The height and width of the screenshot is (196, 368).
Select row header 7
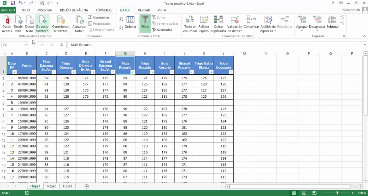[3, 109]
